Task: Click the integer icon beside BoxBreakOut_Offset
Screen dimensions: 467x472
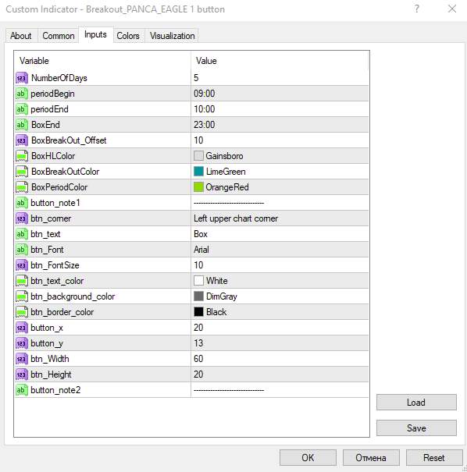Action: [22, 140]
